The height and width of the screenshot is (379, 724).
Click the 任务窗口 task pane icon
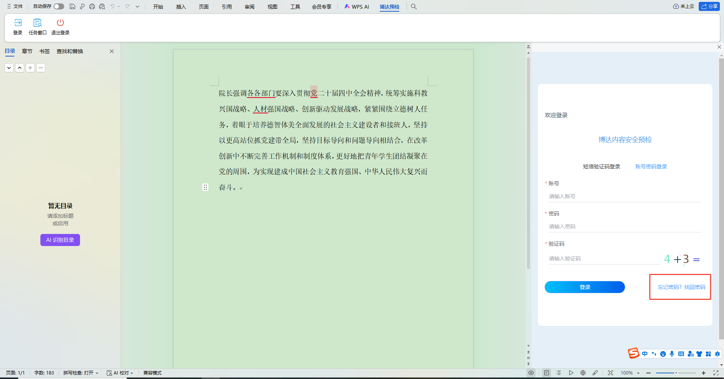[37, 26]
